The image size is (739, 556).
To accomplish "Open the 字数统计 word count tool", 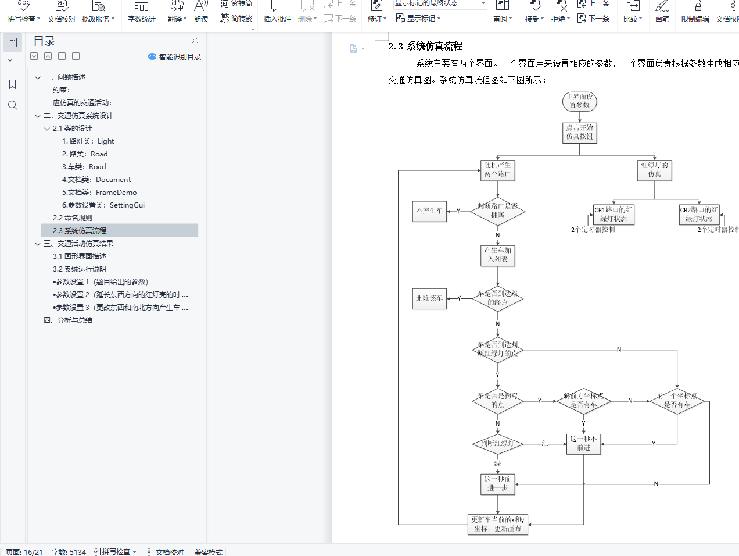I will click(141, 12).
